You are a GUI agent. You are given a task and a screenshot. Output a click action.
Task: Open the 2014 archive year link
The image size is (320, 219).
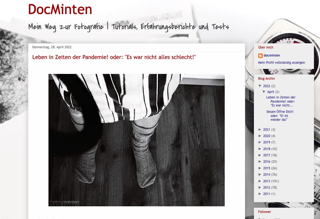(x=267, y=174)
